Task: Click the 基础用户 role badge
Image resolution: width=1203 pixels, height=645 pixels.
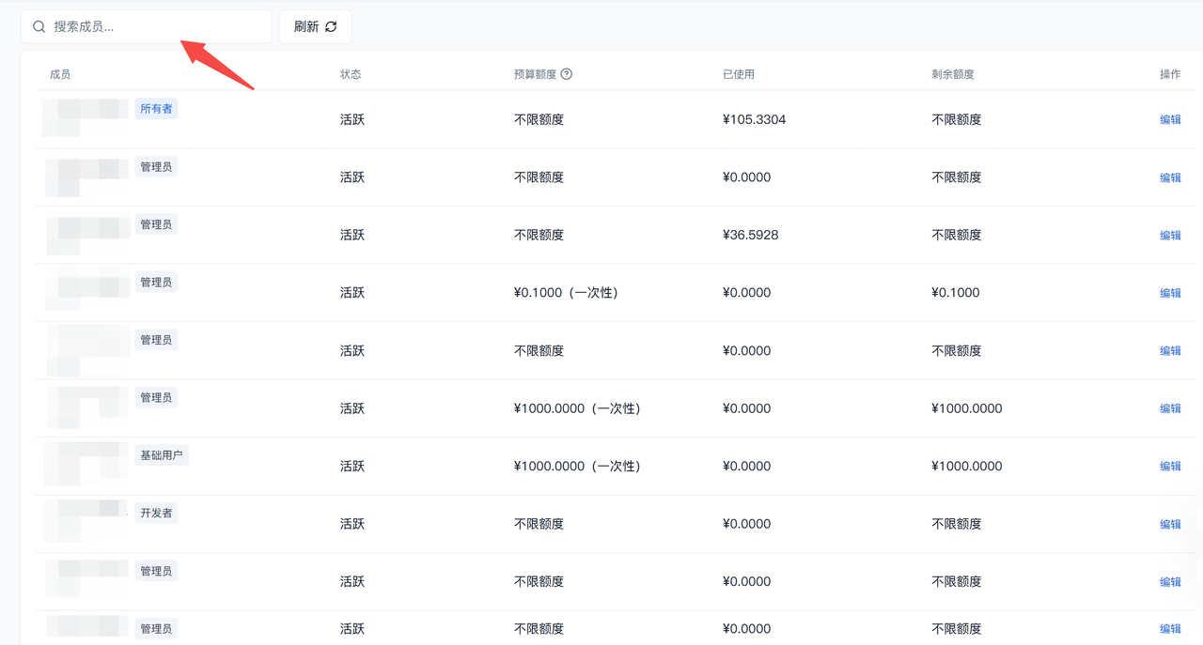Action: [x=162, y=455]
